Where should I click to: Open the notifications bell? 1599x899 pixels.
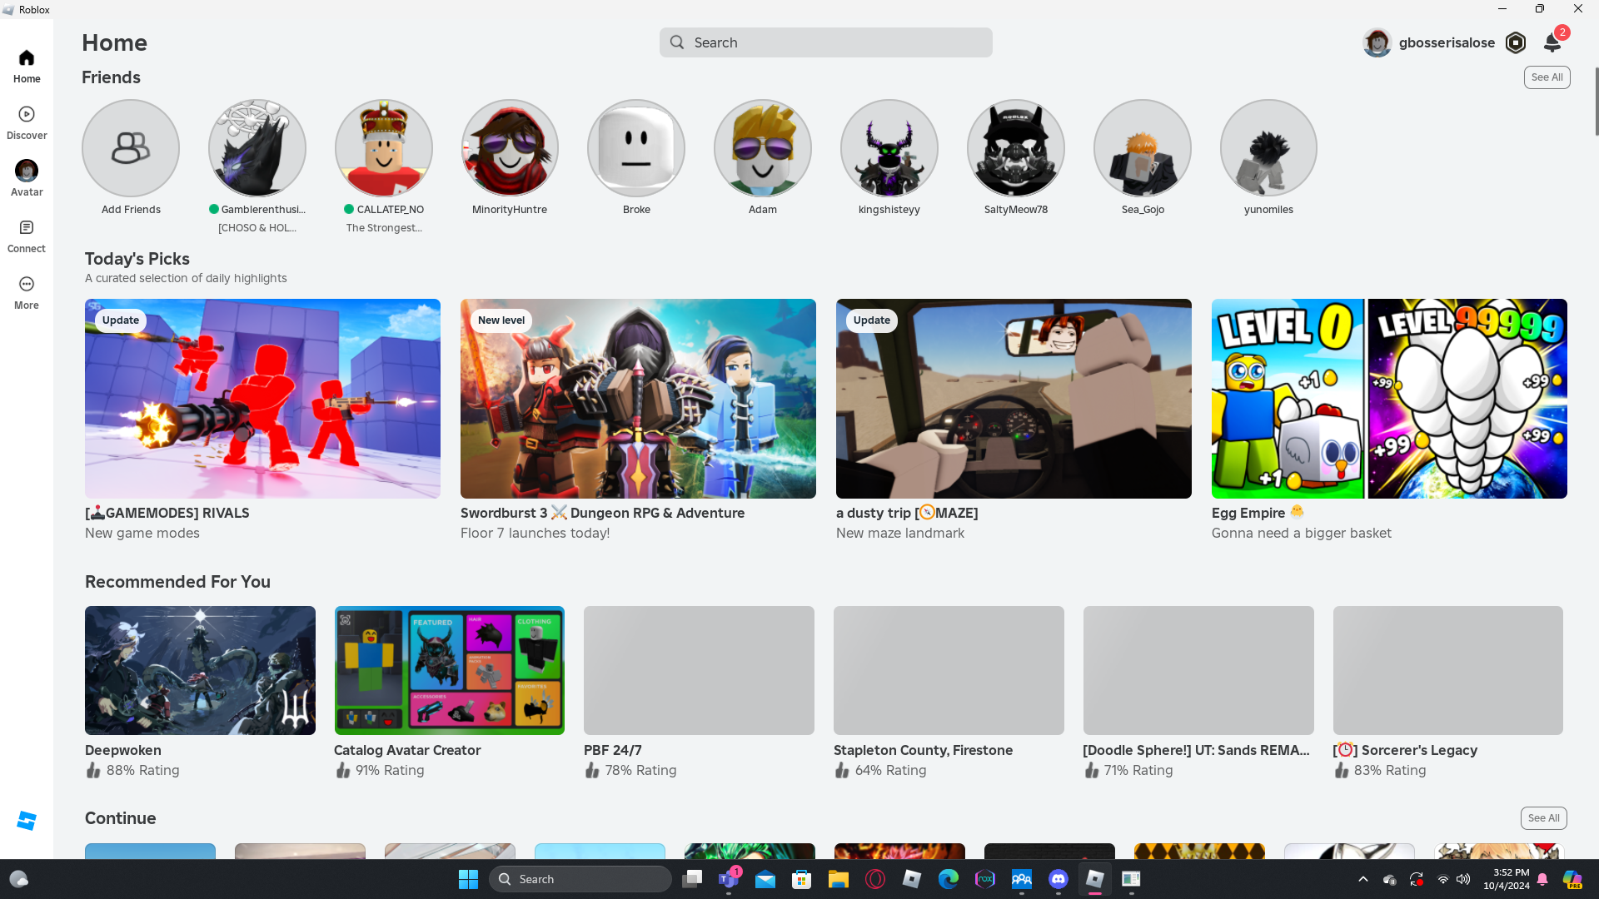tap(1552, 42)
